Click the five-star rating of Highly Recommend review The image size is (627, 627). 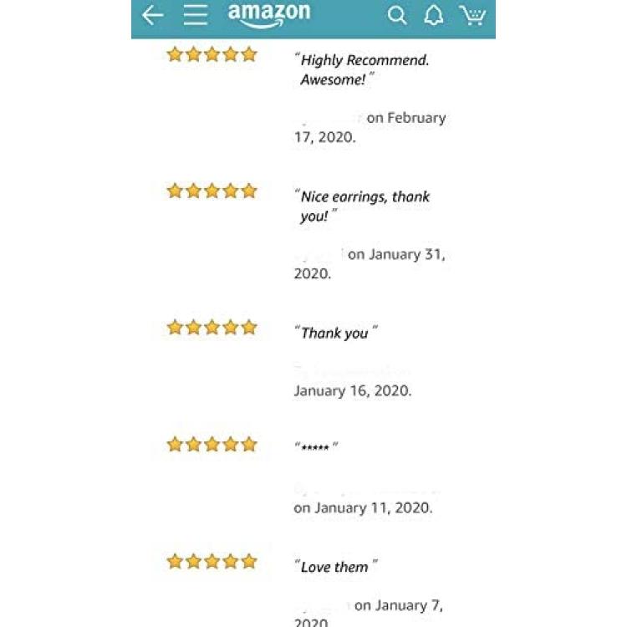click(x=212, y=54)
